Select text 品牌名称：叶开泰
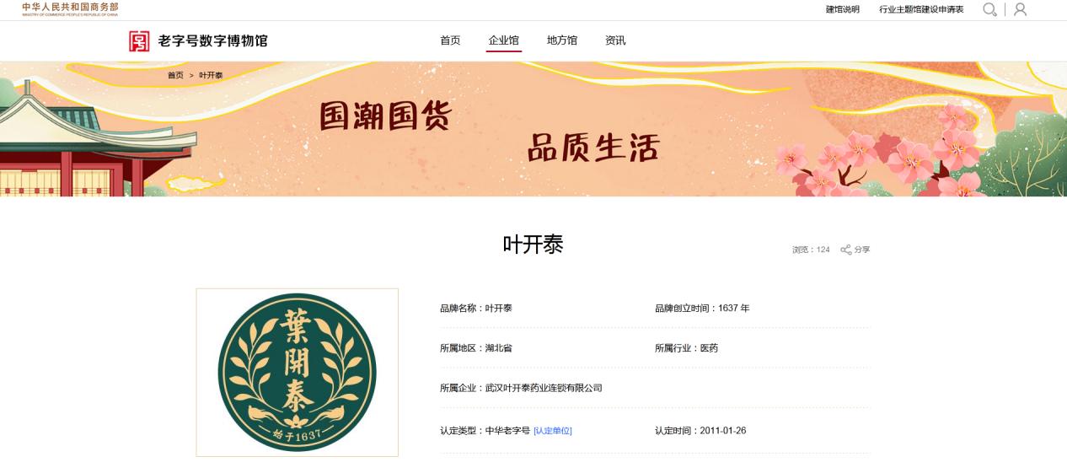The height and width of the screenshot is (473, 1067). [x=476, y=309]
